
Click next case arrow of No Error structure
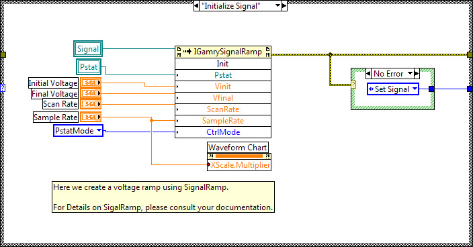(x=417, y=74)
